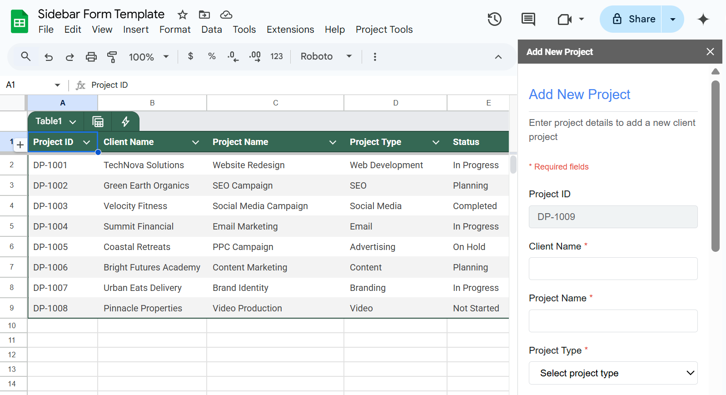This screenshot has height=395, width=726.
Task: Collapse the toolbar with the up chevron
Action: [x=498, y=57]
